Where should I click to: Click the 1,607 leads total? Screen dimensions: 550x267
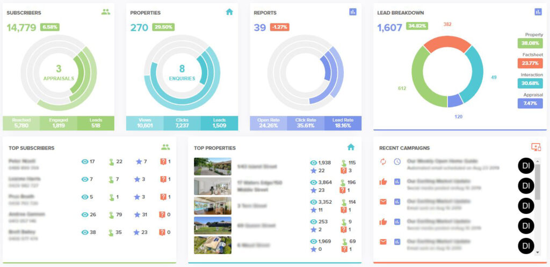point(389,27)
